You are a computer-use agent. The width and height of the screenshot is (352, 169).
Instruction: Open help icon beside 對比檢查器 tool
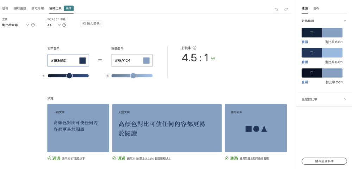click(33, 25)
